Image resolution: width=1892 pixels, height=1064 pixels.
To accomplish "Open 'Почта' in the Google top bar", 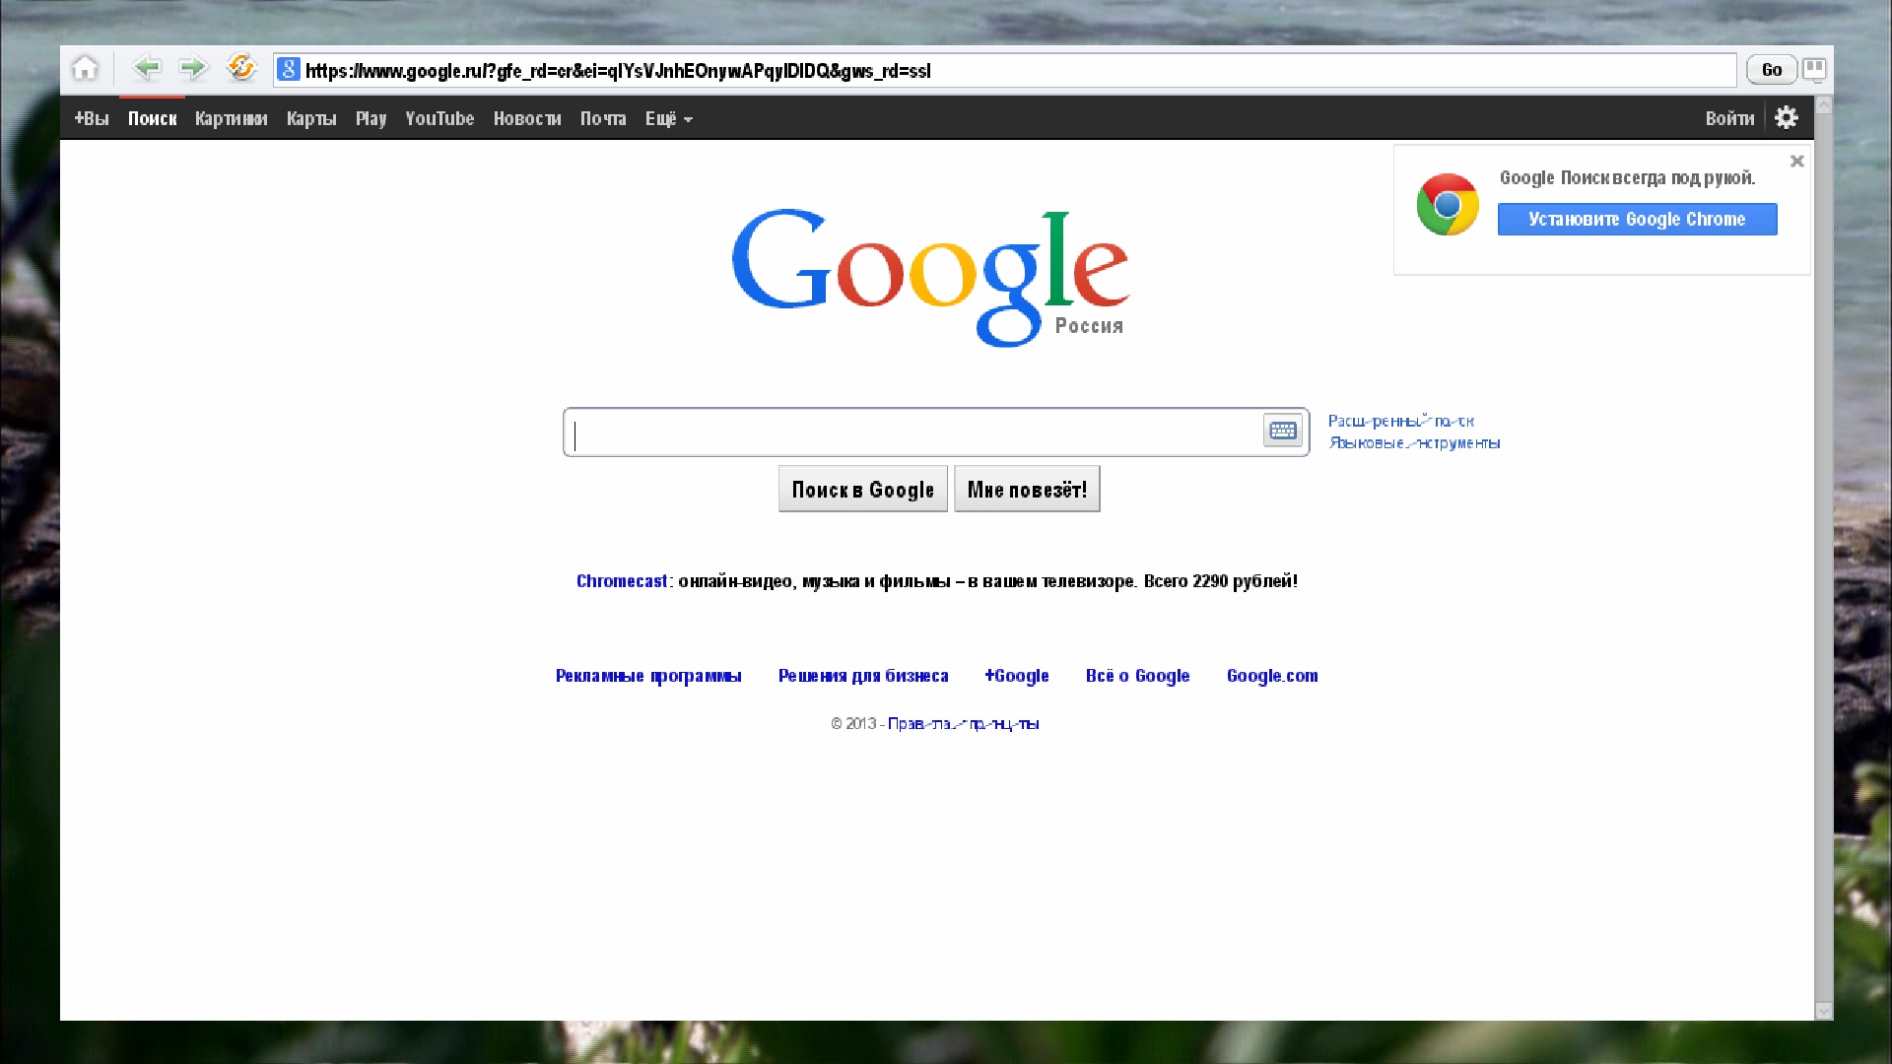I will click(x=603, y=119).
